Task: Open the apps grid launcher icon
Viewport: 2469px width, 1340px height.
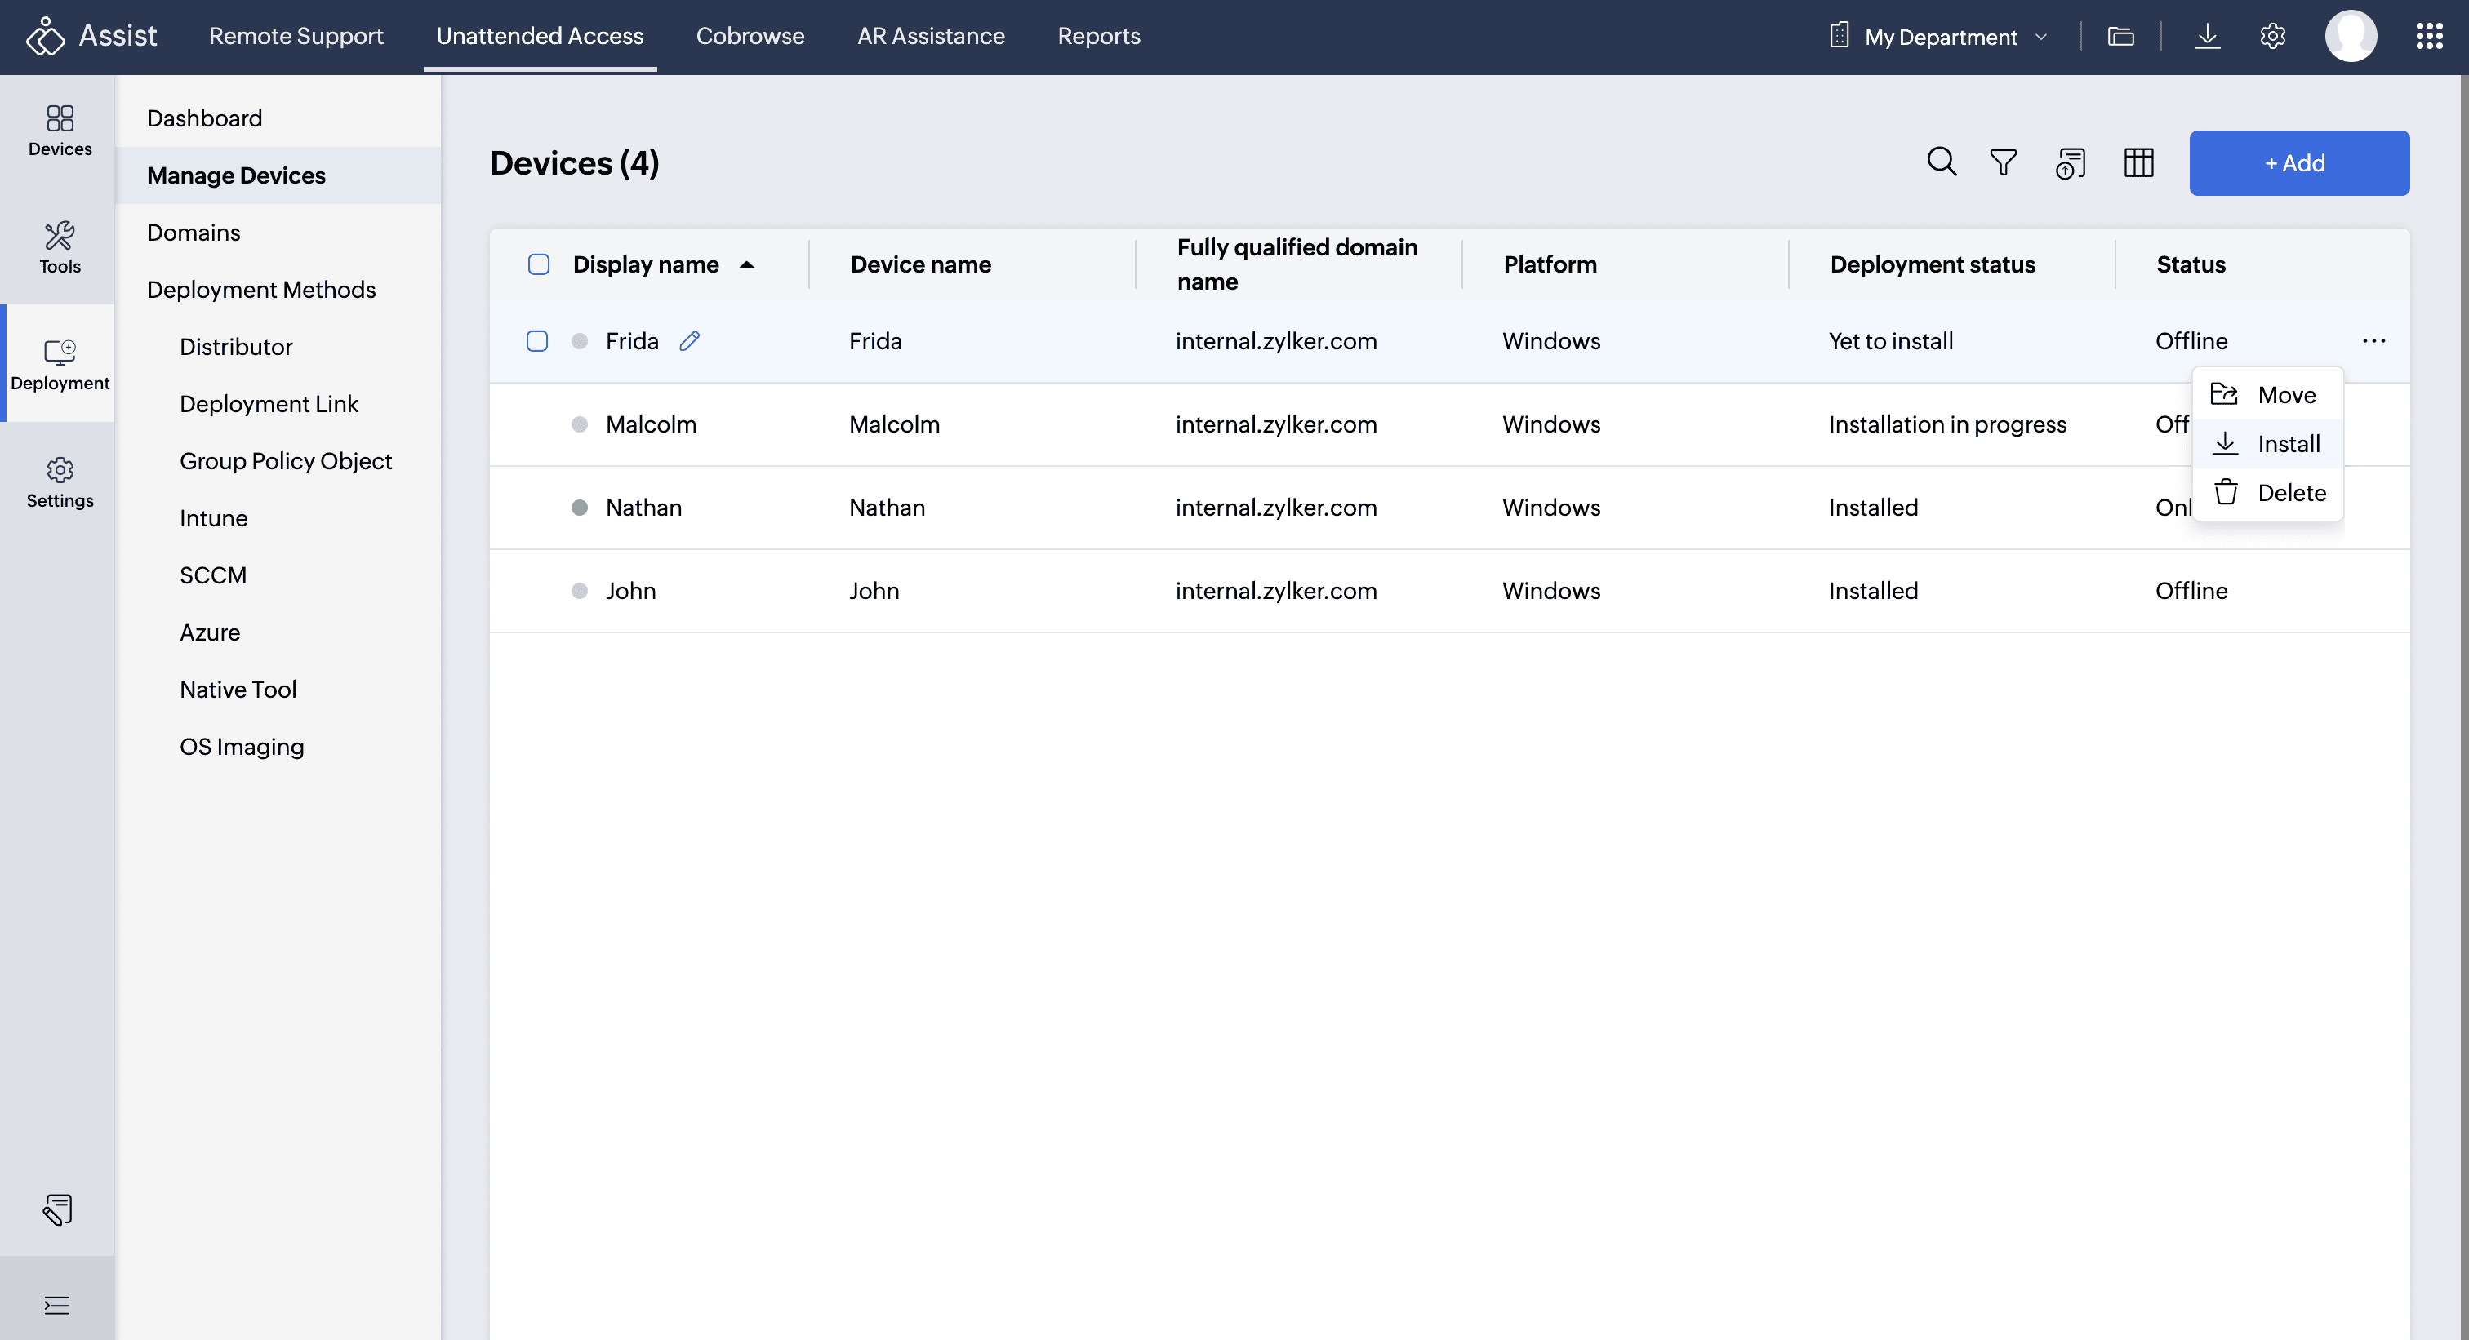Action: tap(2428, 37)
